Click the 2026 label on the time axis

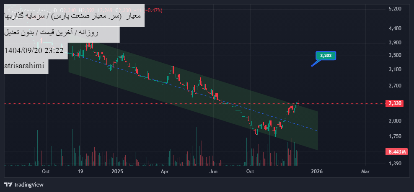[317, 171]
